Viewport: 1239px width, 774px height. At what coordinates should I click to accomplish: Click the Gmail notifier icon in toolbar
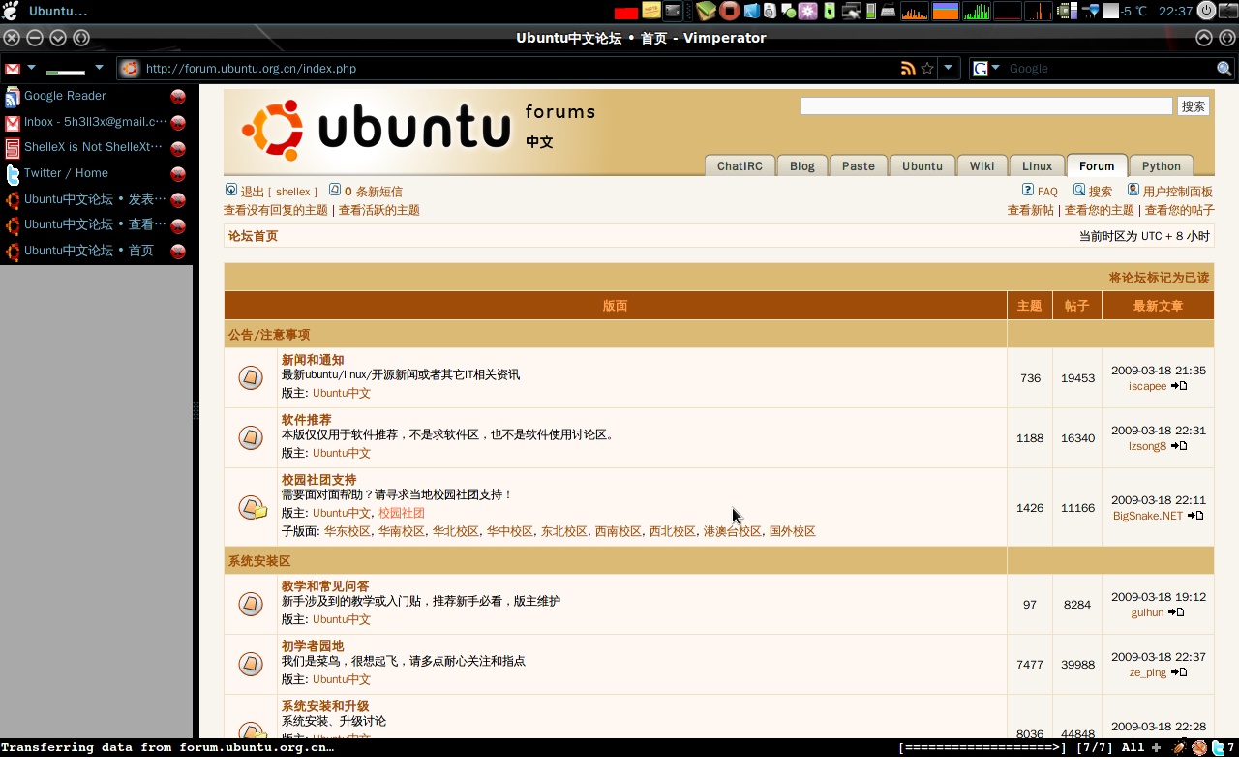pyautogui.click(x=13, y=69)
